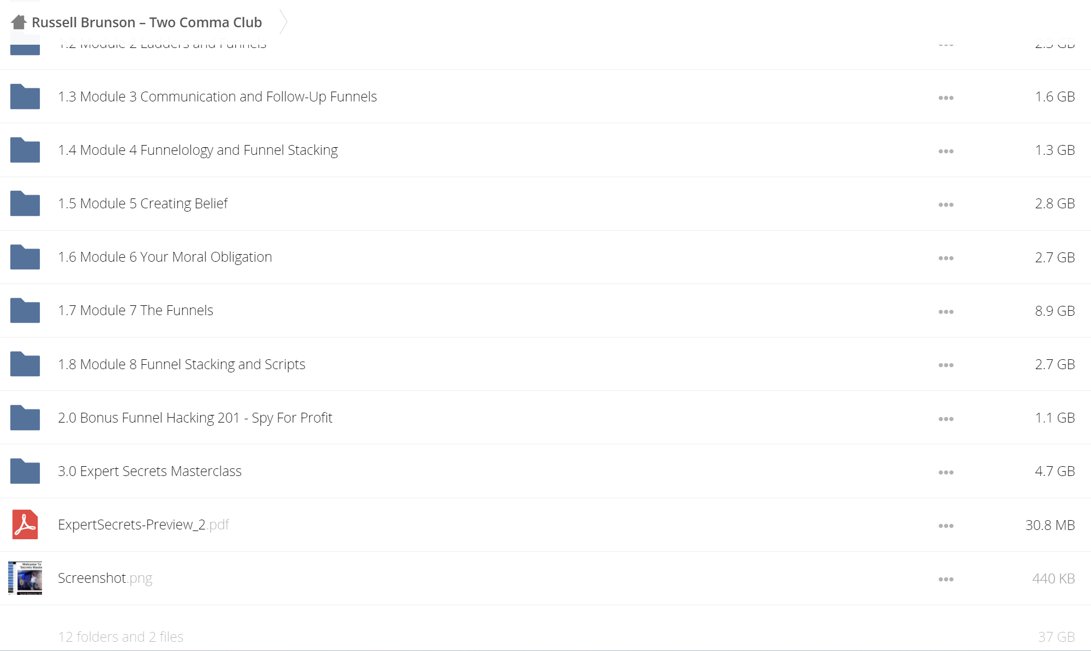Open the Module 5 Creating Belief folder icon
The image size is (1091, 651).
point(25,203)
